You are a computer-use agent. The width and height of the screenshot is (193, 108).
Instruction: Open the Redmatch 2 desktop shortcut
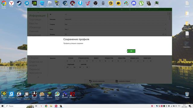click(72, 95)
